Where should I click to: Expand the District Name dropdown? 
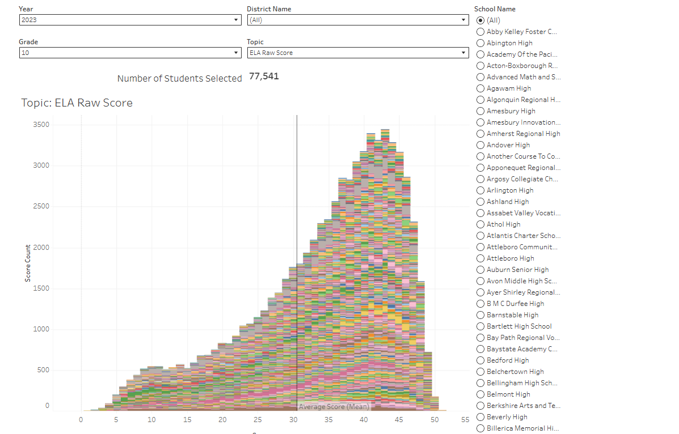pyautogui.click(x=357, y=20)
